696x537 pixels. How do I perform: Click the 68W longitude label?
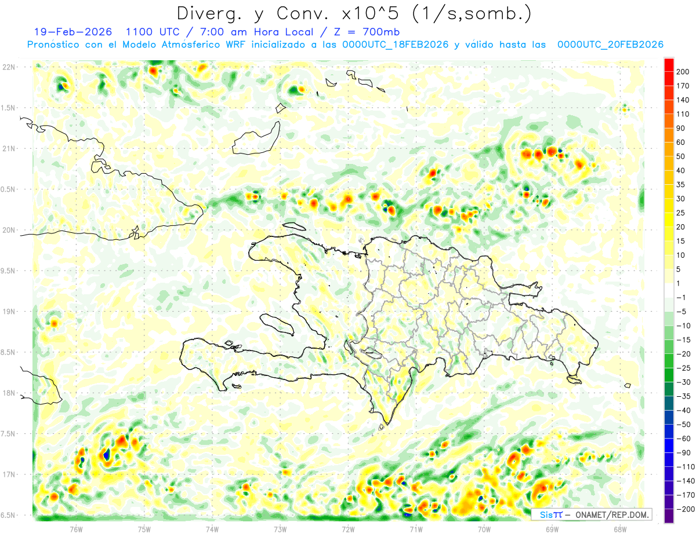click(620, 529)
